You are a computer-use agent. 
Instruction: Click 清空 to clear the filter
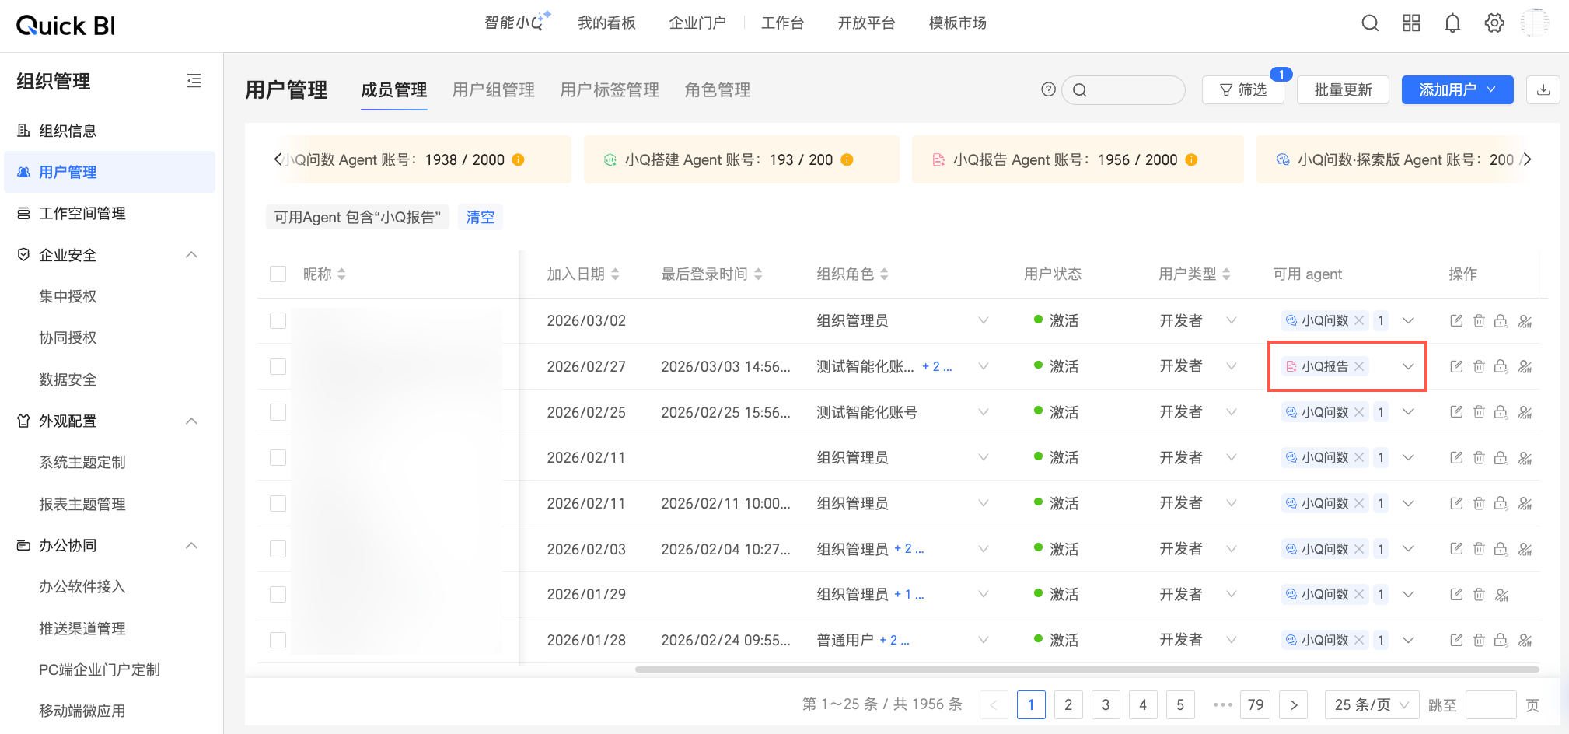pos(480,217)
